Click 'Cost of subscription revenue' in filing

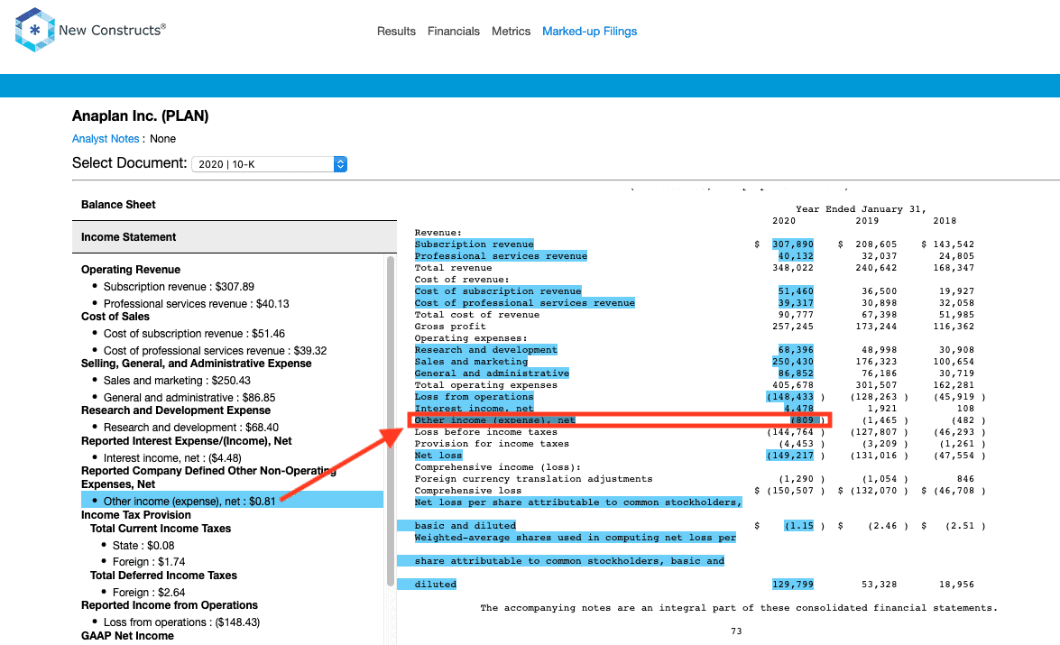(x=498, y=291)
